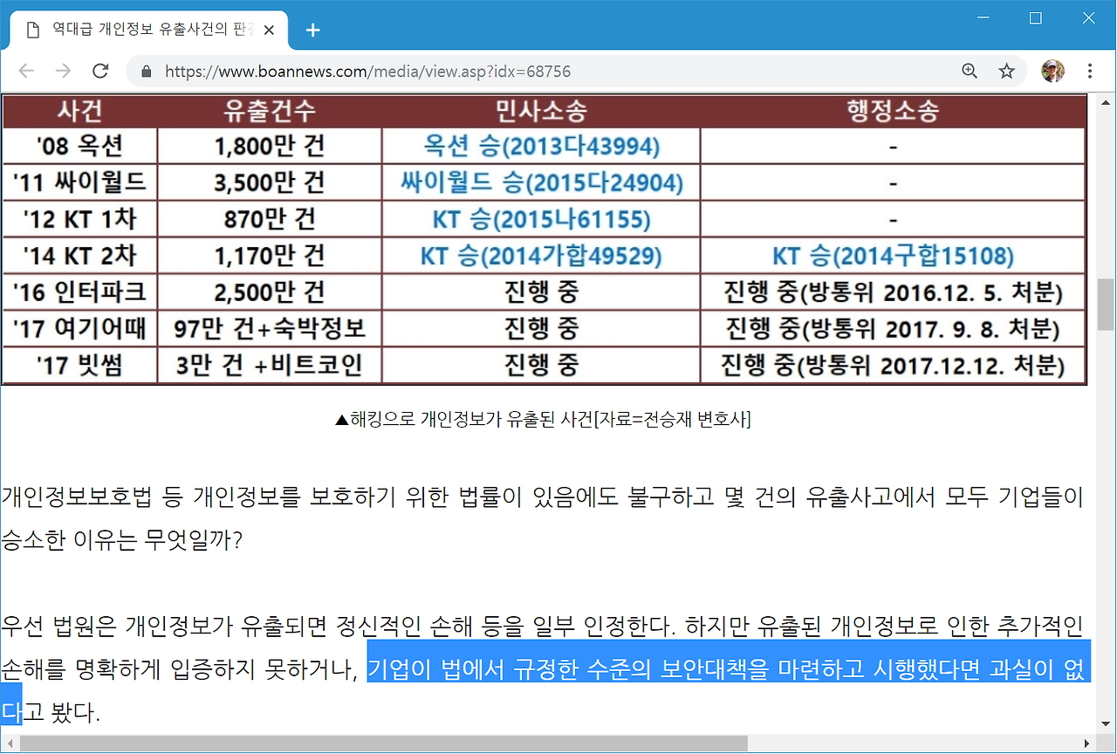The width and height of the screenshot is (1117, 754).
Task: Click the horizontal scrollbar thumb
Action: click(x=384, y=744)
